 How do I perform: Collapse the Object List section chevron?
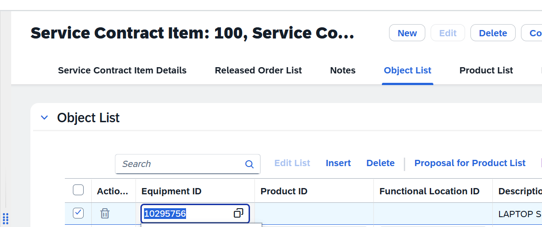(x=44, y=118)
